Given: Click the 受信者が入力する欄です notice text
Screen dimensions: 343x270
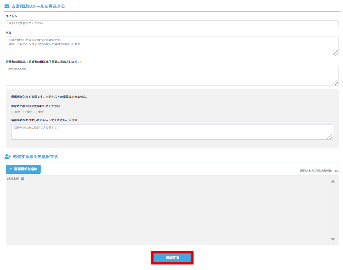Looking at the screenshot, I should (49, 97).
